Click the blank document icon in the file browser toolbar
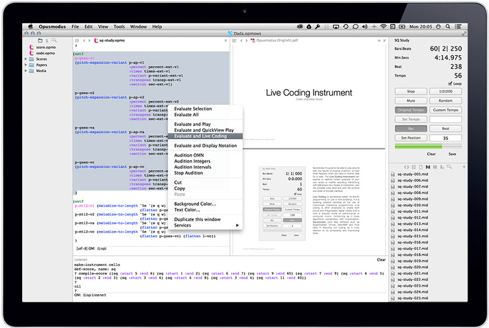 point(420,167)
